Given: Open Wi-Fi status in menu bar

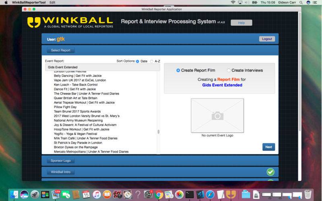Looking at the screenshot, I should pos(233,2).
